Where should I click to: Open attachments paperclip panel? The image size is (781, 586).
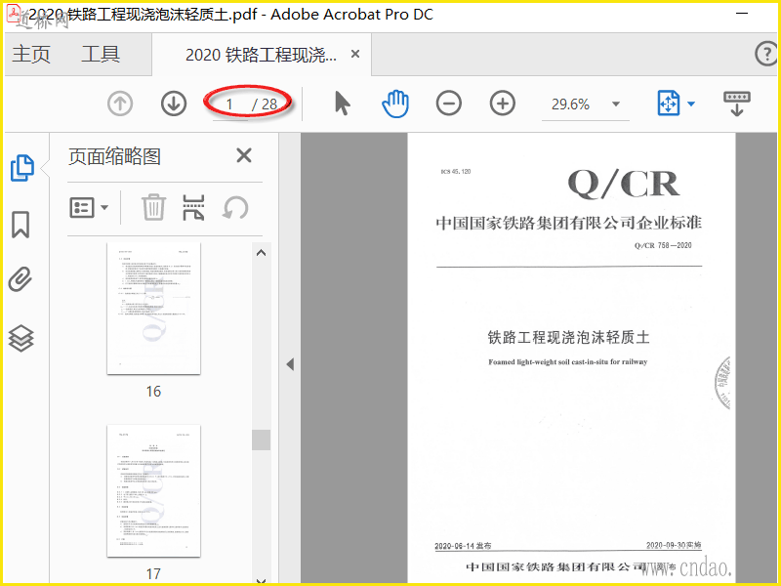(x=21, y=279)
